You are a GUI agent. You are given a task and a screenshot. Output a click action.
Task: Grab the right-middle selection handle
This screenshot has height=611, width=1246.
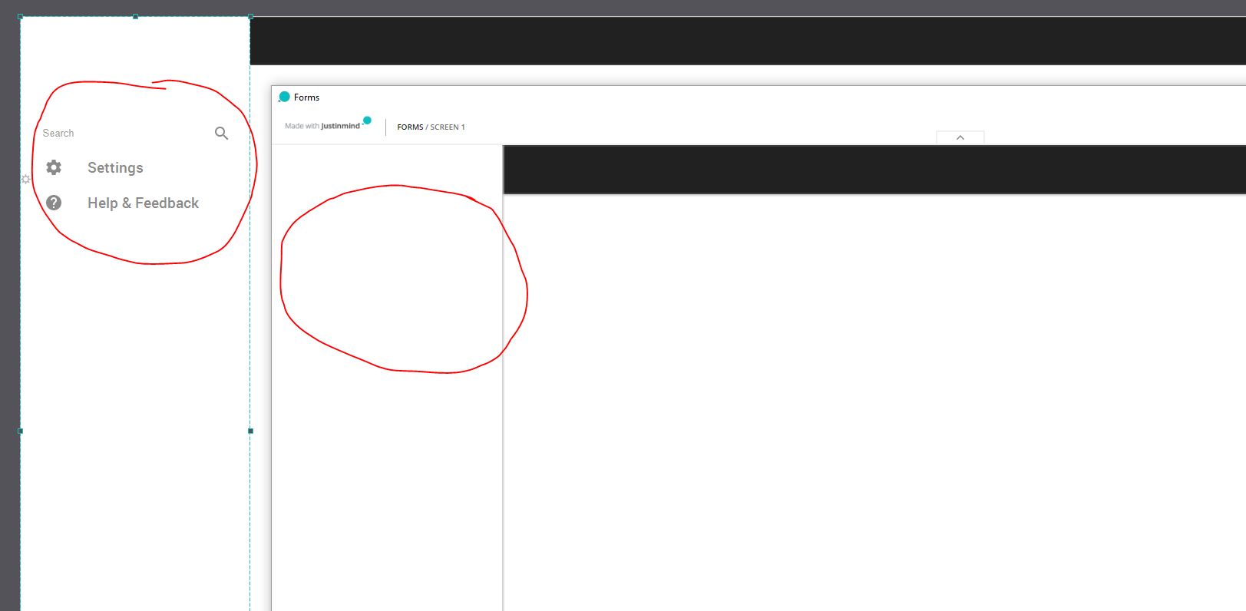pyautogui.click(x=250, y=431)
